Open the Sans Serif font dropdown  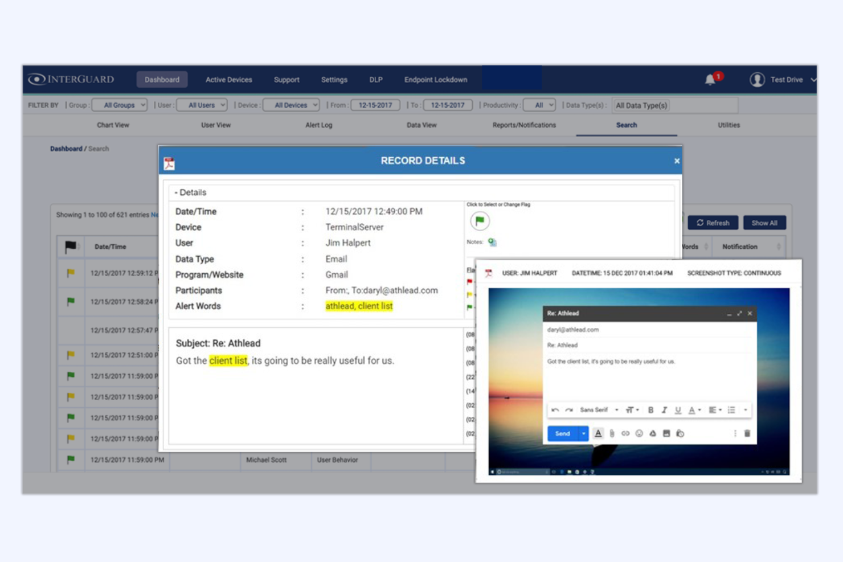point(599,410)
